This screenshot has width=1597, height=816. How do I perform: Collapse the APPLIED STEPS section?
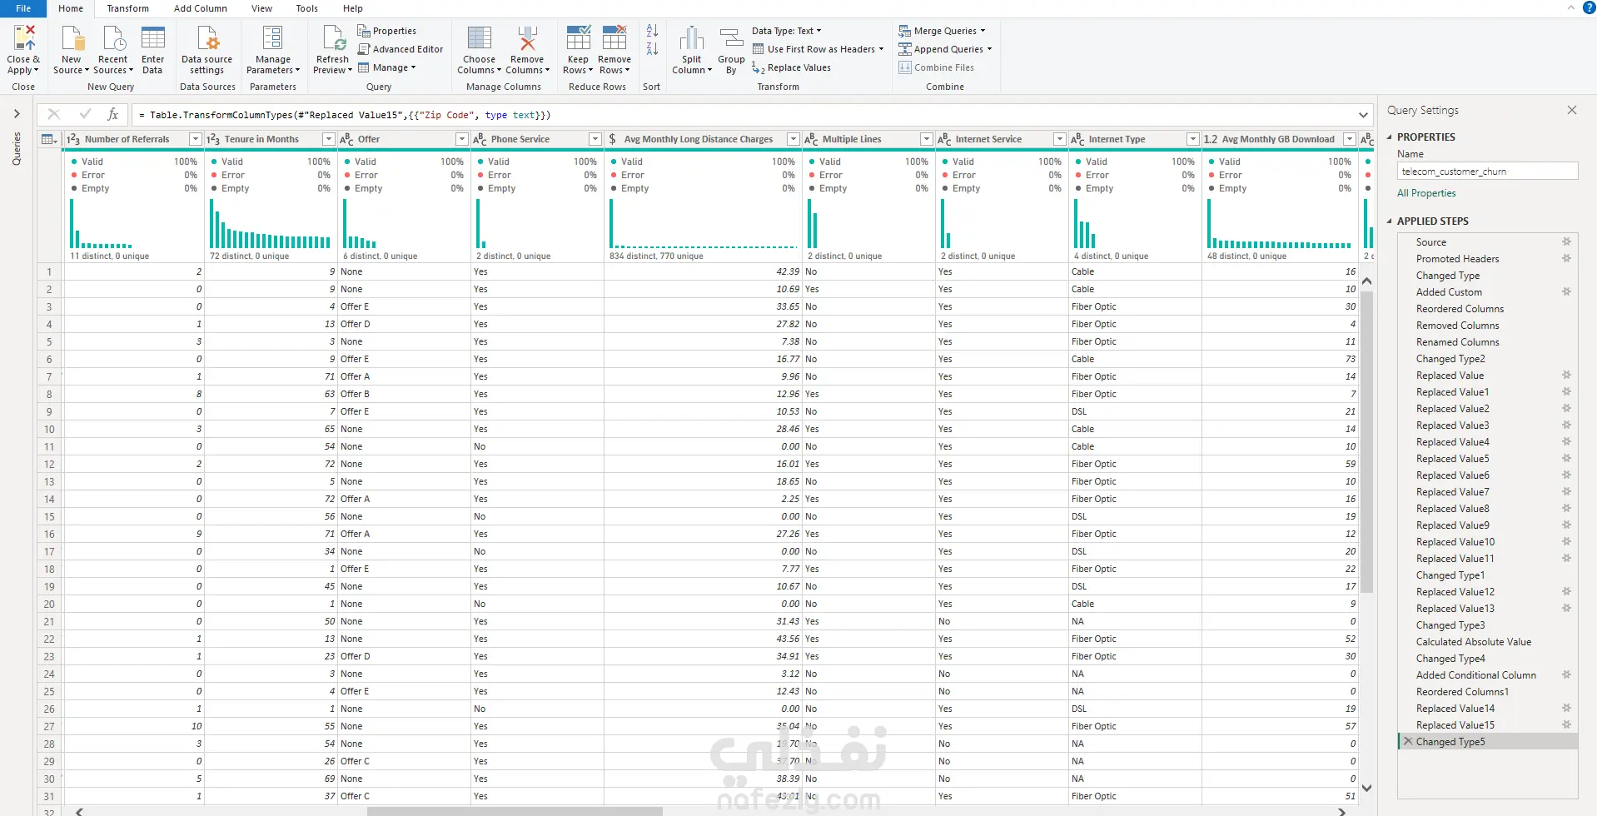point(1390,221)
